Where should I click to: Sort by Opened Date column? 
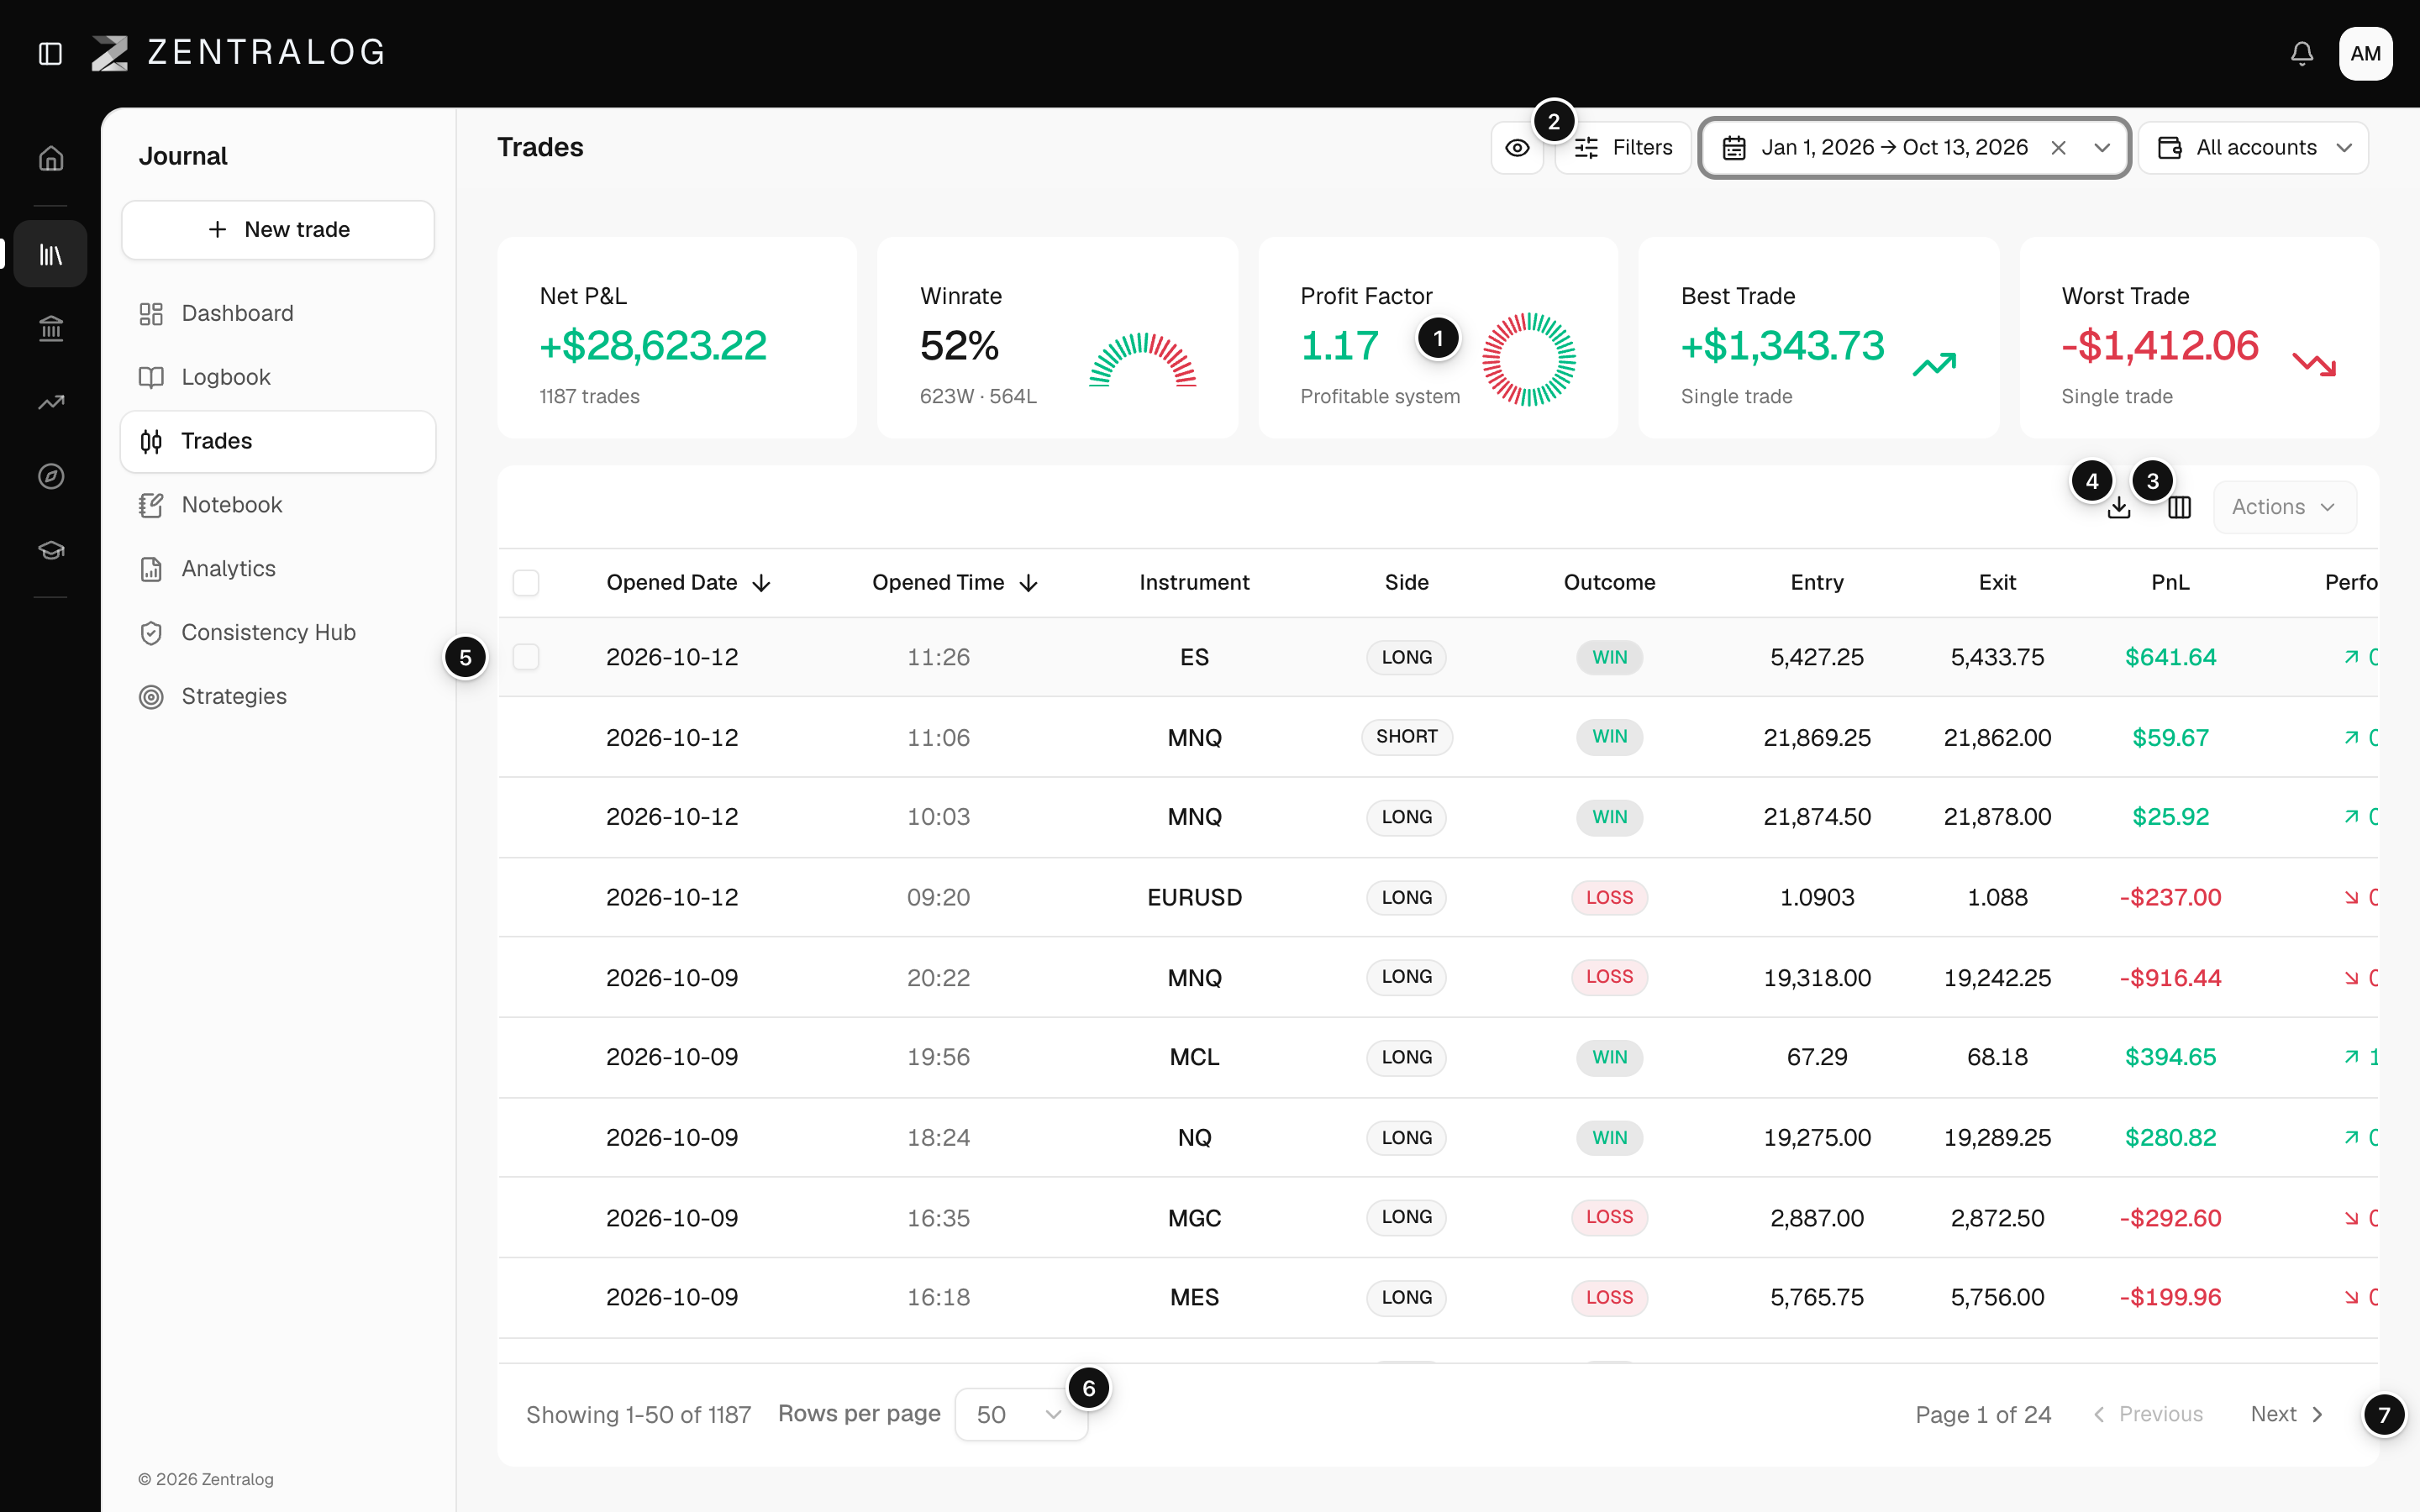pos(688,583)
